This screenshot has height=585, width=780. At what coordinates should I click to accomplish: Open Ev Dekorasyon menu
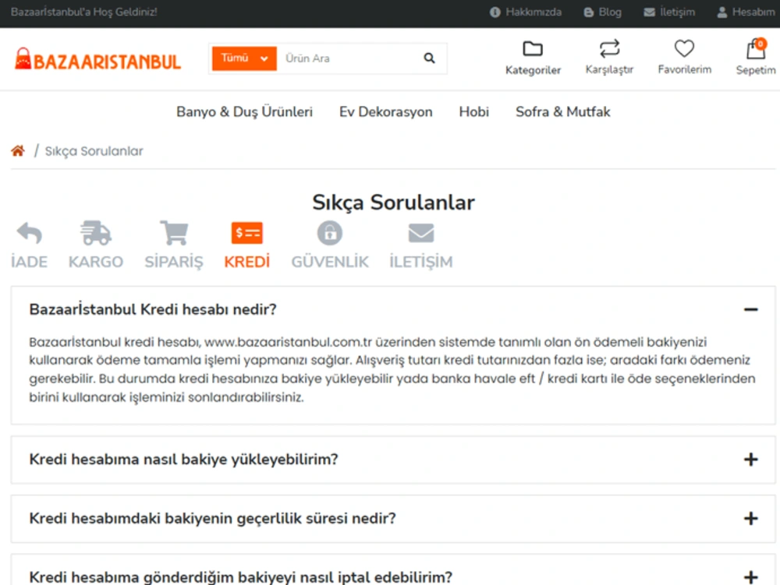[385, 111]
